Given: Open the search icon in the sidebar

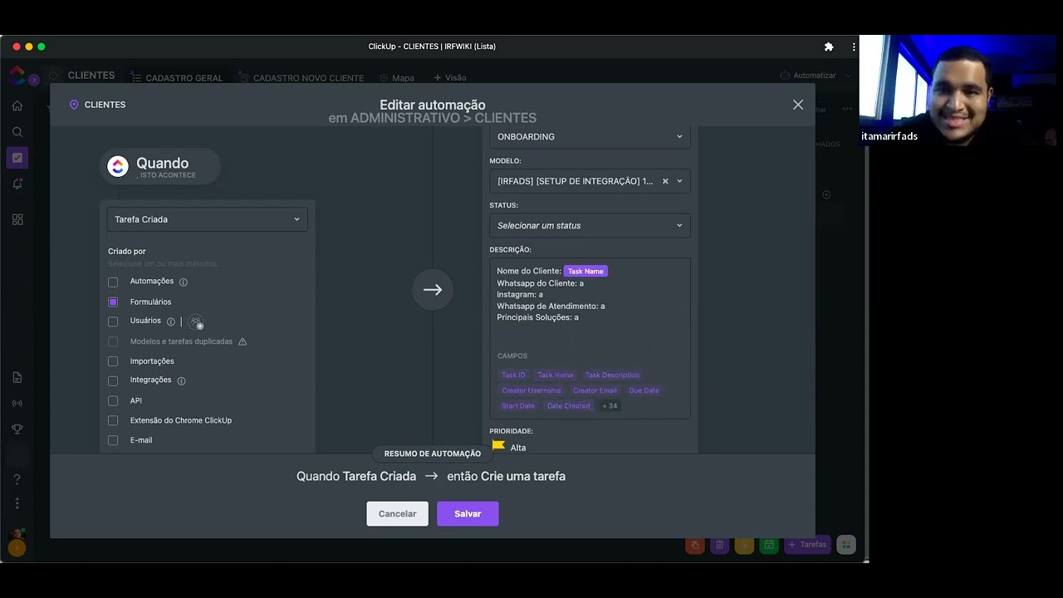Looking at the screenshot, I should [x=17, y=132].
